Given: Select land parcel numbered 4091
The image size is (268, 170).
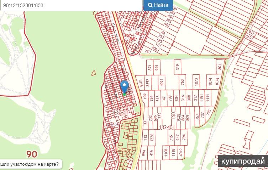Looking at the screenshot, I should [162, 82].
